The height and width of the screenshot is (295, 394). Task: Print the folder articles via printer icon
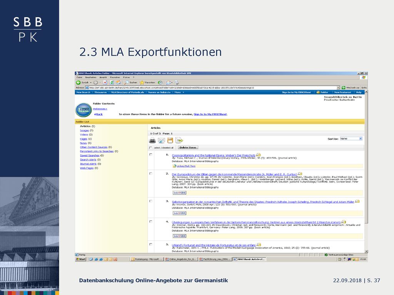[x=152, y=141]
